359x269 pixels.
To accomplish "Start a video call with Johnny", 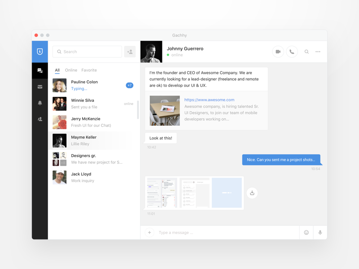I will click(278, 52).
